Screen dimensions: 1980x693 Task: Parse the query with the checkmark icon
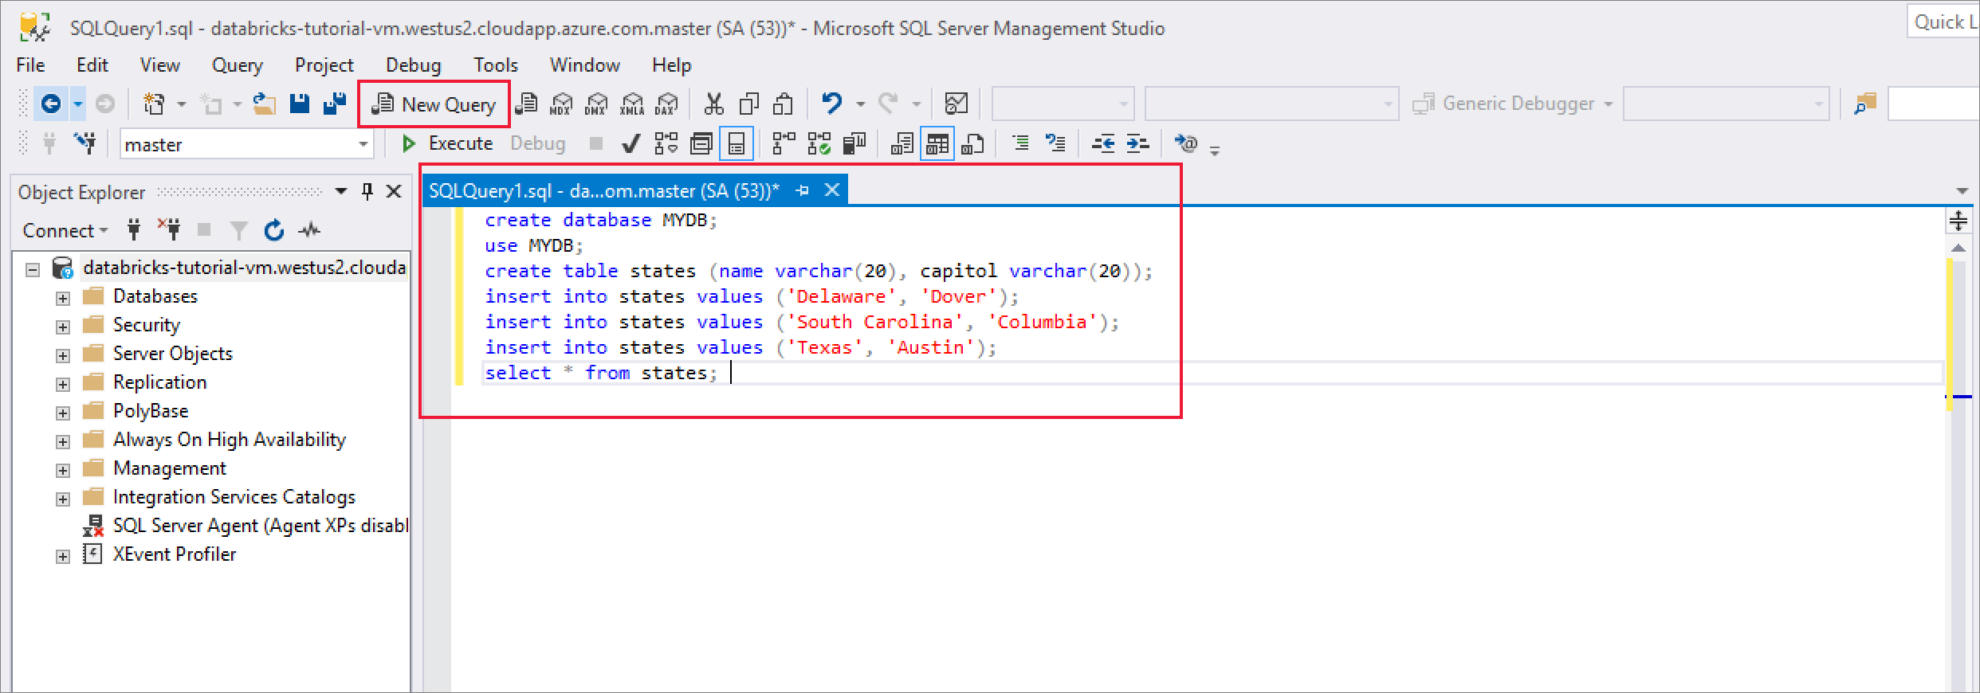point(631,143)
